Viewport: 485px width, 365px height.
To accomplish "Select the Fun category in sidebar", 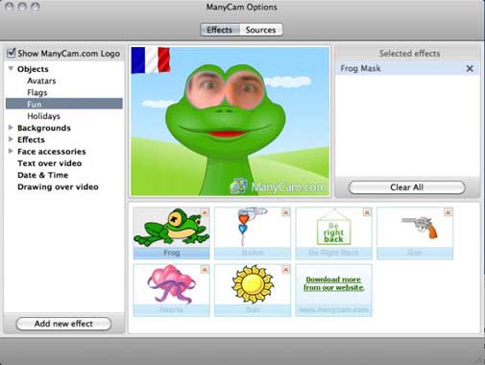I will pyautogui.click(x=64, y=104).
